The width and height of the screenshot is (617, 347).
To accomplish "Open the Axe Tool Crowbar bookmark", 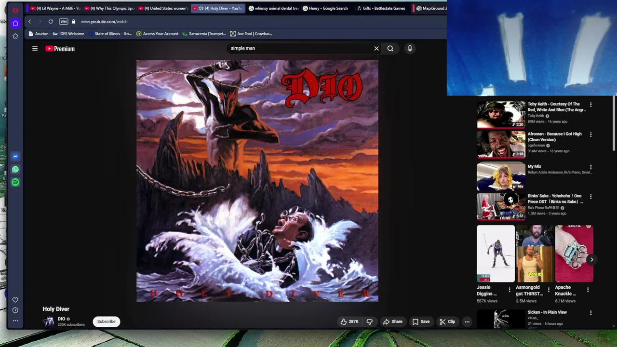I will pos(251,34).
